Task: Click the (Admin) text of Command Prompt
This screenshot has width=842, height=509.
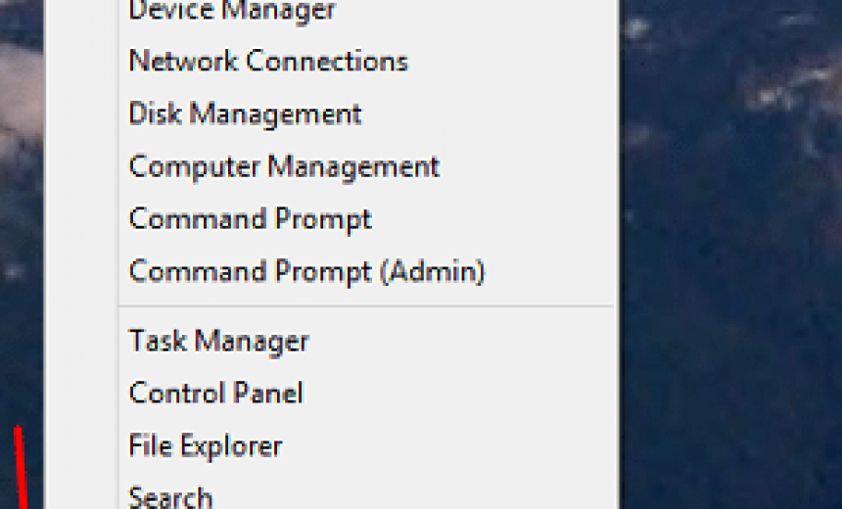Action: pyautogui.click(x=433, y=272)
